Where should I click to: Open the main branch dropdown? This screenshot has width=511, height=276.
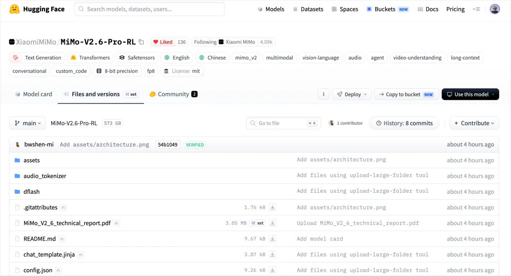tap(28, 123)
